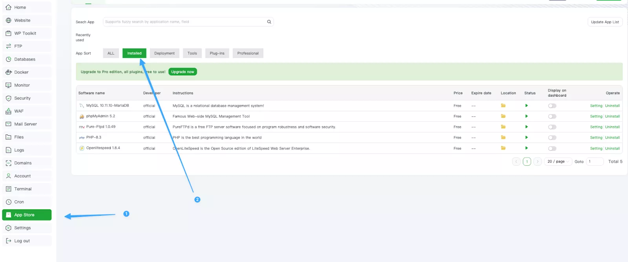Uninstall phpMyAdmin 5.2
Viewport: 628px width, 262px height.
coord(612,116)
